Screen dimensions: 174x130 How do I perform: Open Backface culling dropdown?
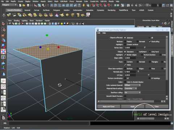coord(133,92)
